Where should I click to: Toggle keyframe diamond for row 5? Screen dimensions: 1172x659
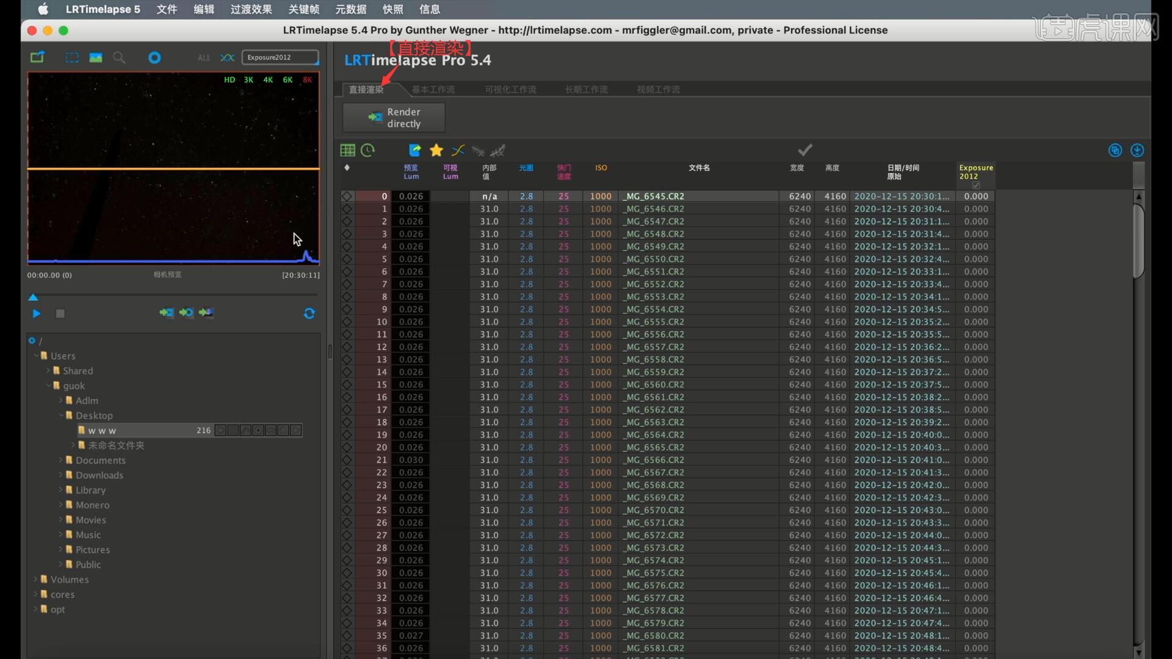[347, 259]
